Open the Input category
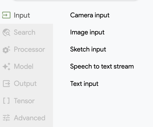This screenshot has height=127, width=153. (22, 15)
